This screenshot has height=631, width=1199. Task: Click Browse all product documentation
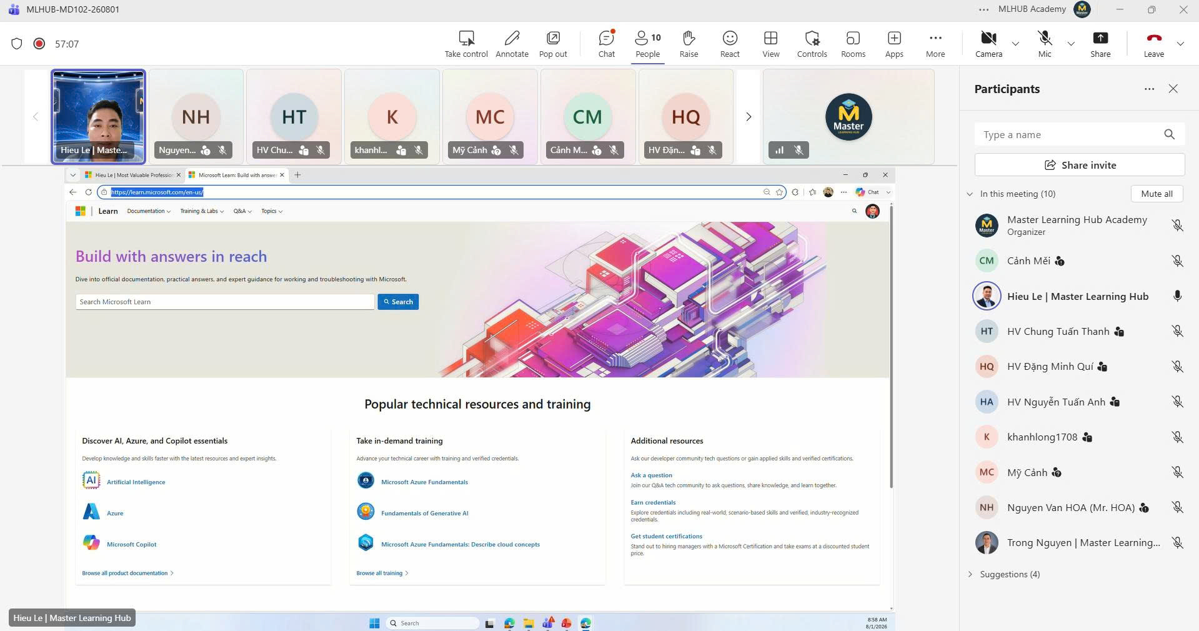pos(127,573)
